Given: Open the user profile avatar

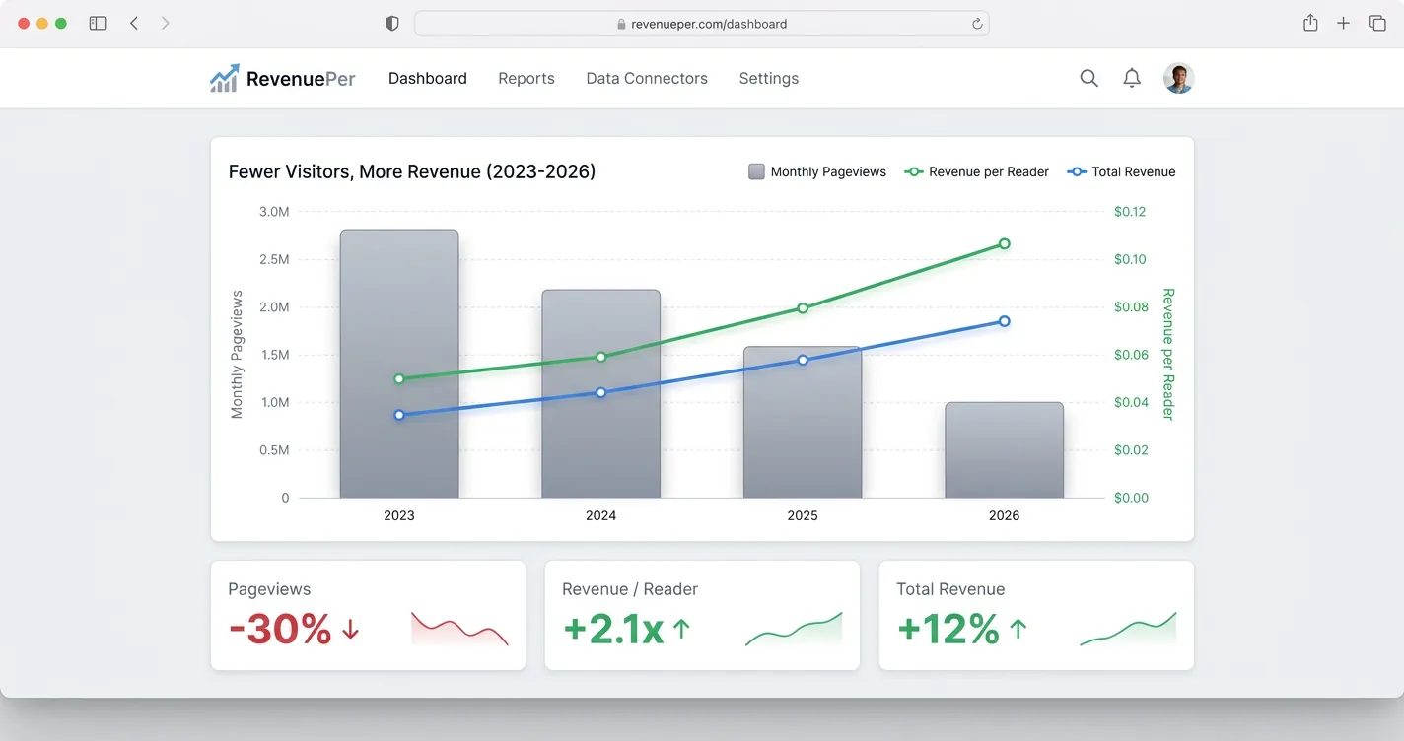Looking at the screenshot, I should click(1178, 78).
